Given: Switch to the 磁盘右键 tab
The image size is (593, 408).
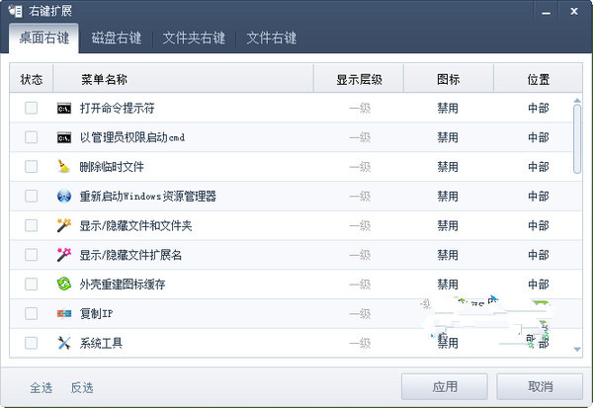Looking at the screenshot, I should coord(116,39).
